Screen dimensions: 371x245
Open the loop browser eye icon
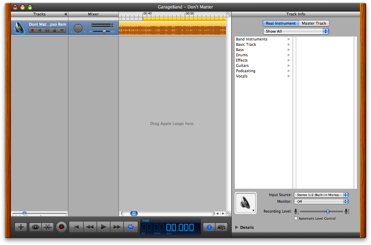35,227
